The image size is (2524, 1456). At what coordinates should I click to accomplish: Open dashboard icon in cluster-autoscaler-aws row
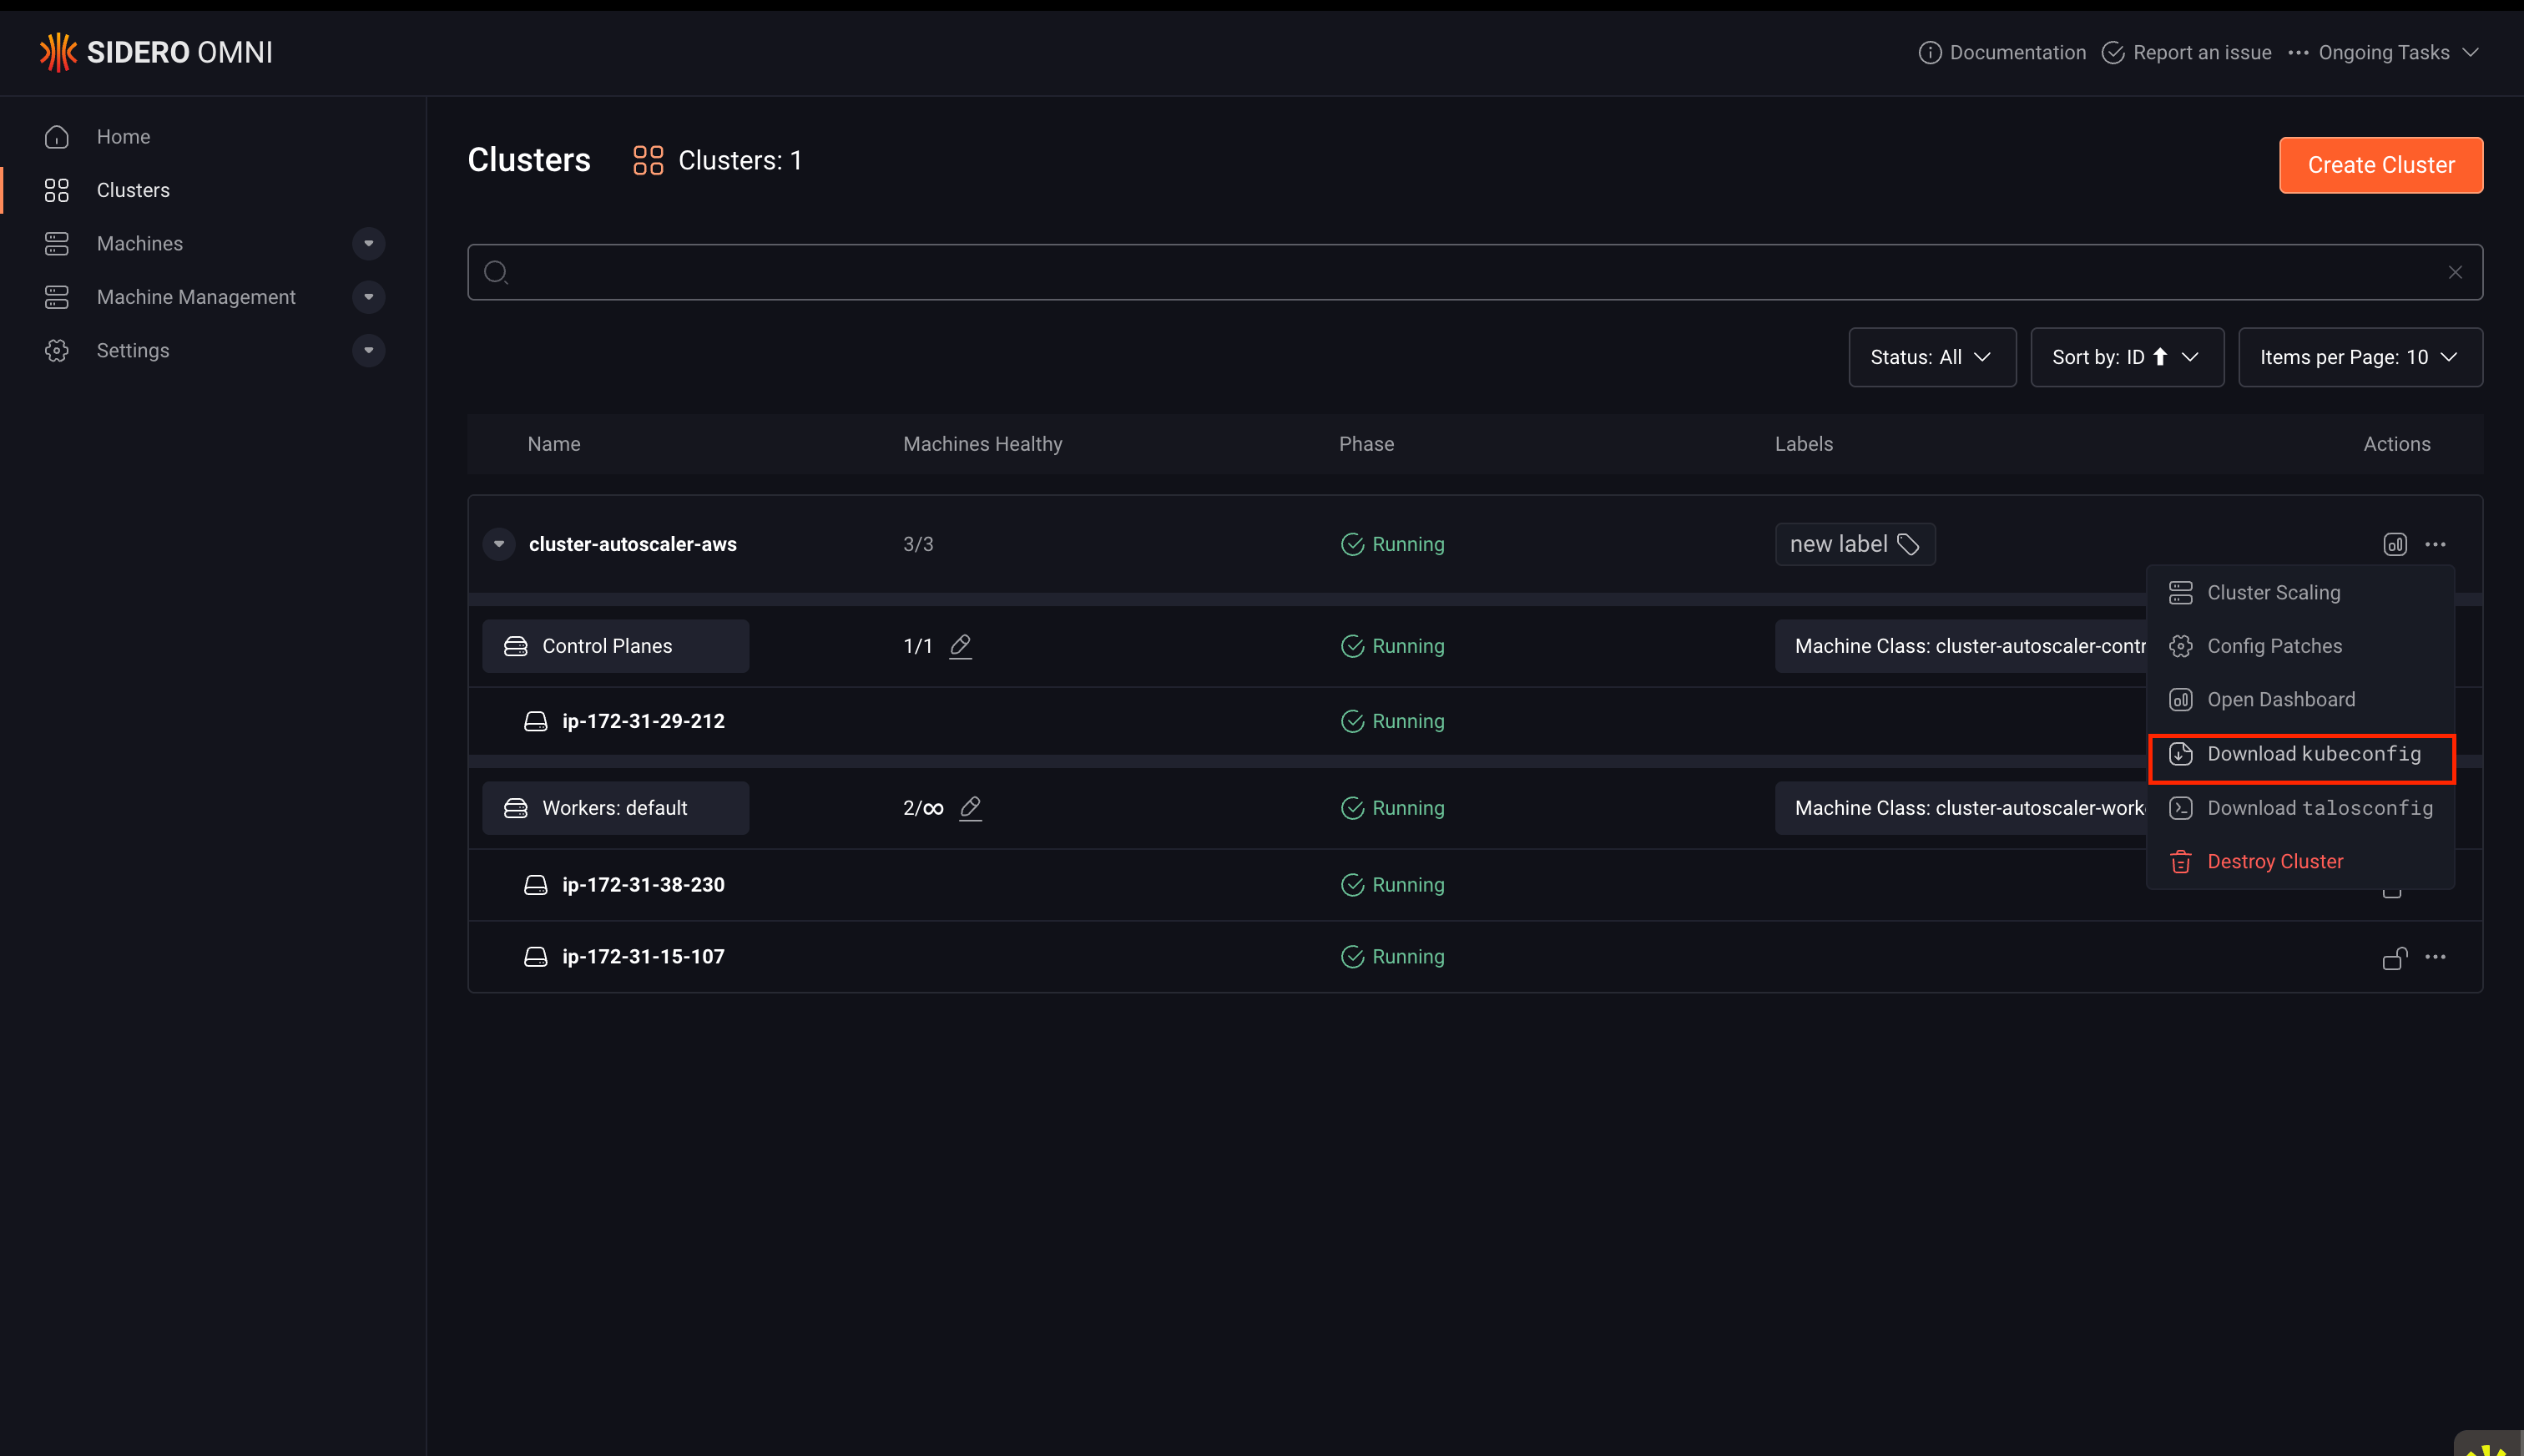click(2394, 544)
